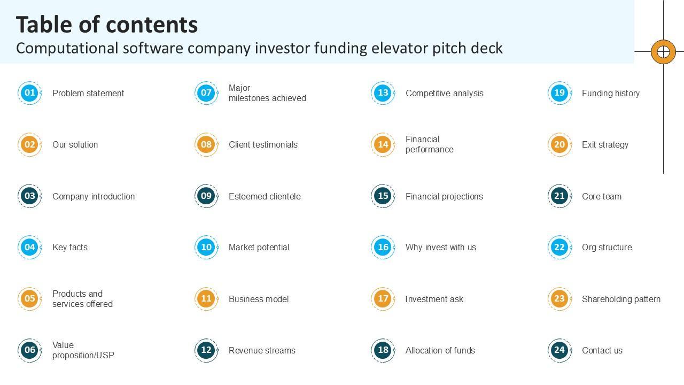
Task: Click the dark 18 circle icon
Action: 383,350
